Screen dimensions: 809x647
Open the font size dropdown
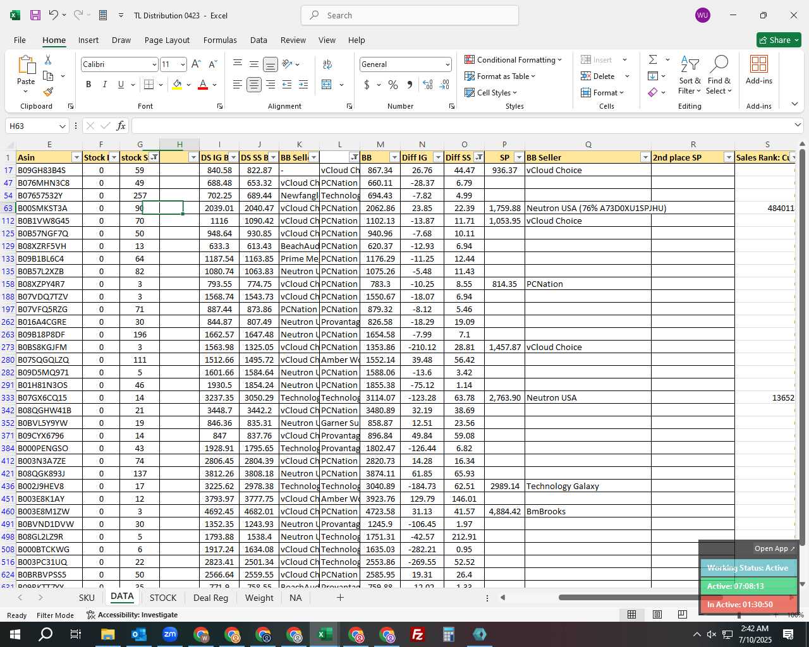coord(183,64)
